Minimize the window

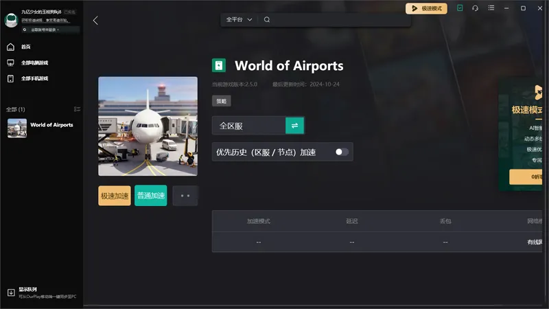pos(506,8)
